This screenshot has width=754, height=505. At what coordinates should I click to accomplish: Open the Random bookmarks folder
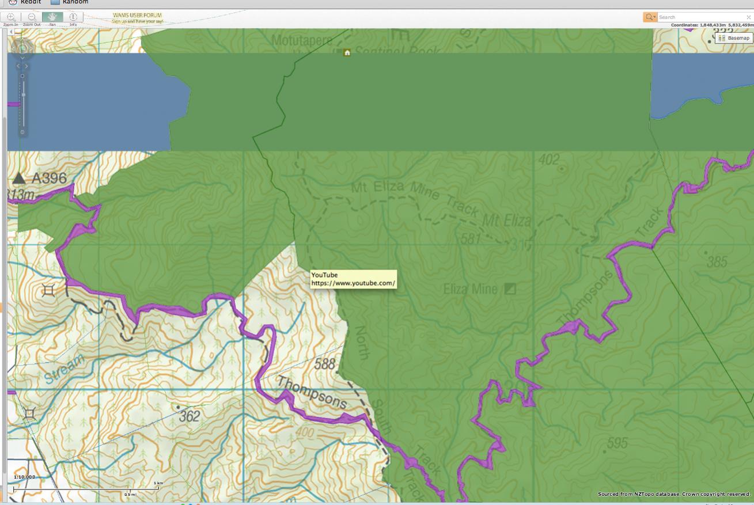coord(70,2)
